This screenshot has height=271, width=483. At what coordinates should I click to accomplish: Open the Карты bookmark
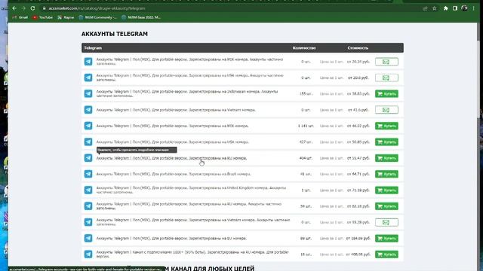point(66,17)
